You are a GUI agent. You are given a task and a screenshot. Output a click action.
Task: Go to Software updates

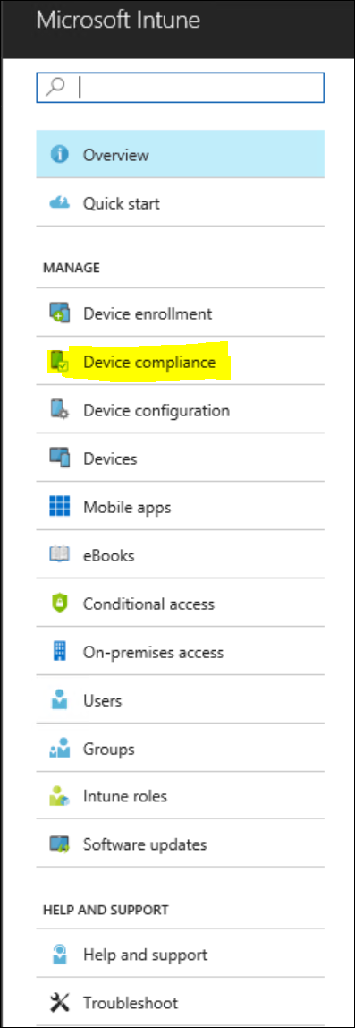[x=180, y=844]
